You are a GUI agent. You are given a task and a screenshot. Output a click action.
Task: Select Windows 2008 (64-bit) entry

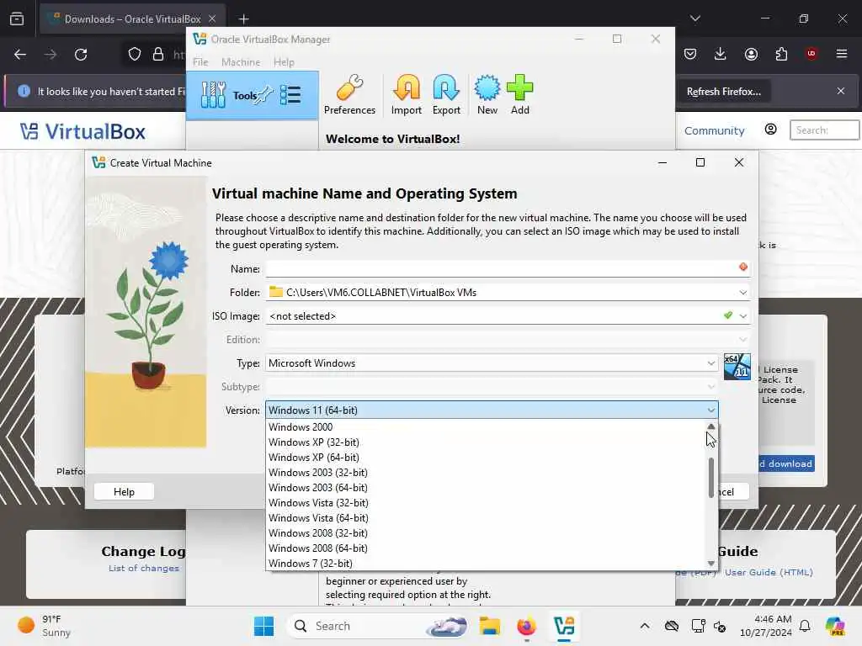486,548
